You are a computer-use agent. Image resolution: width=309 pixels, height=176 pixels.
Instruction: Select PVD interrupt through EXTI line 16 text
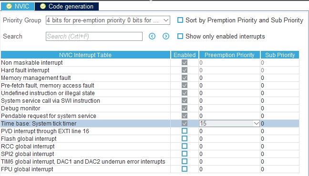click(x=45, y=131)
